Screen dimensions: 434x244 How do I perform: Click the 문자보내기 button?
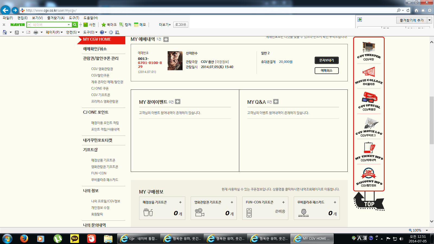point(327,60)
